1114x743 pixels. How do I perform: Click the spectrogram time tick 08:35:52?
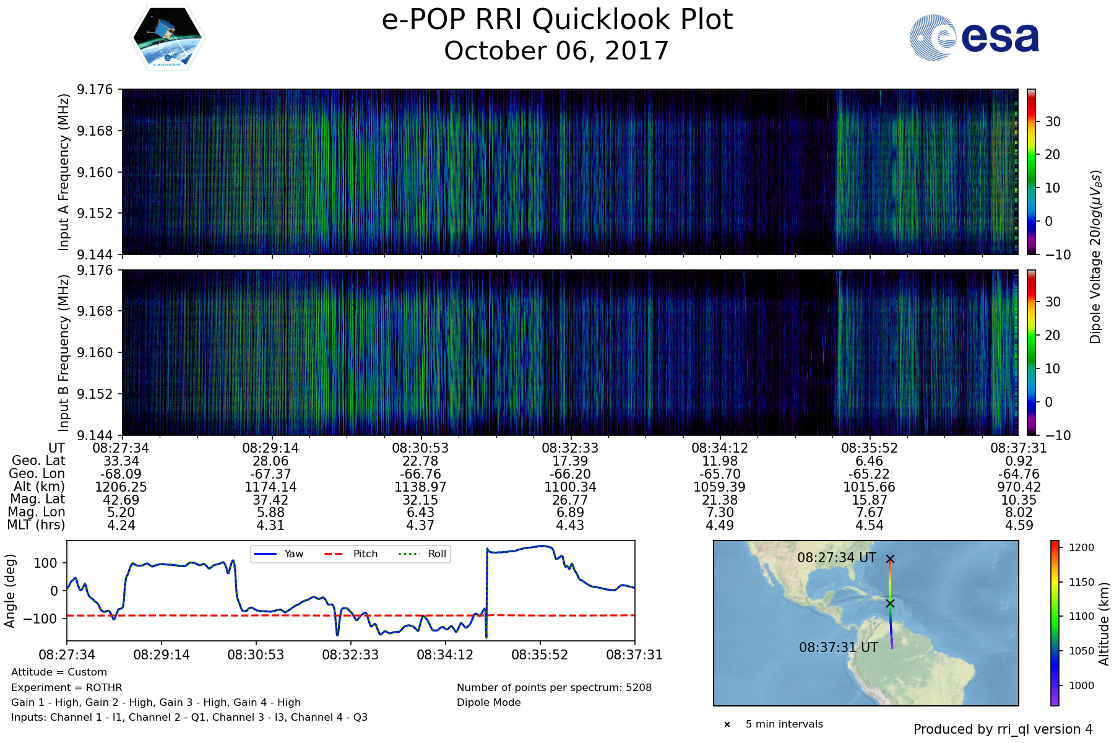(870, 448)
